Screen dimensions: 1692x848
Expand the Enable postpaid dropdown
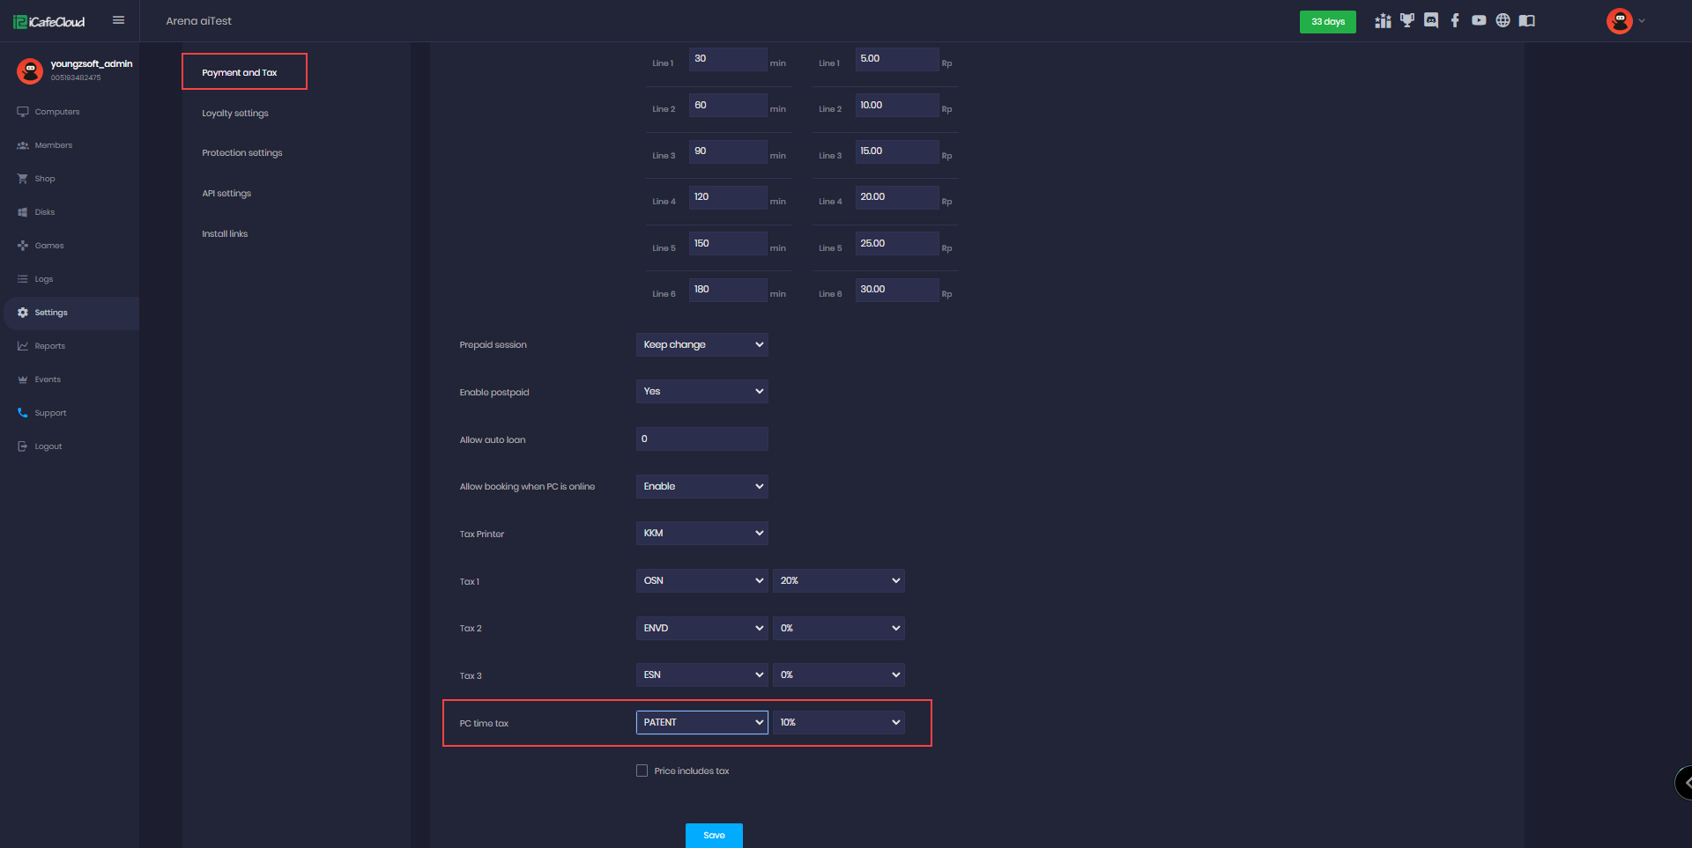coord(701,392)
